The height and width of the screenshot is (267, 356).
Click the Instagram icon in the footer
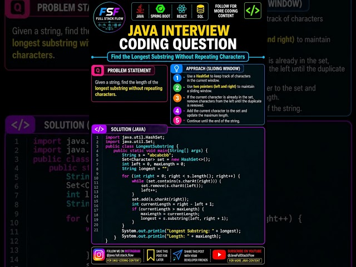coord(99,255)
